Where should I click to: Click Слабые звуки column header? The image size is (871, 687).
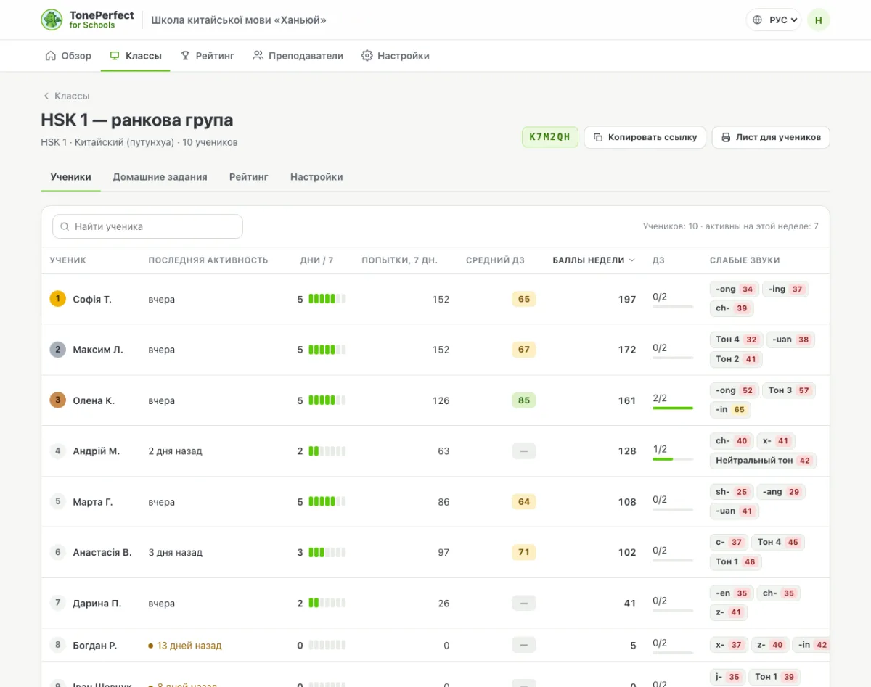[745, 260]
